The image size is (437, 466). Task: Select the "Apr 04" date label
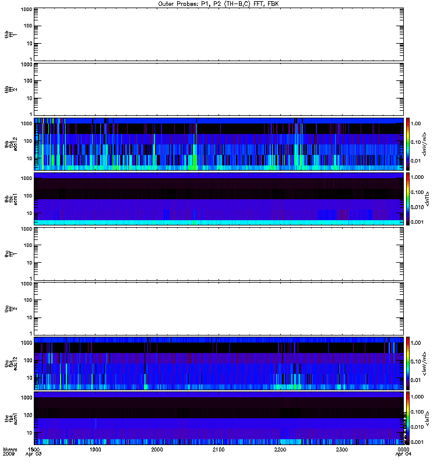pos(403,454)
